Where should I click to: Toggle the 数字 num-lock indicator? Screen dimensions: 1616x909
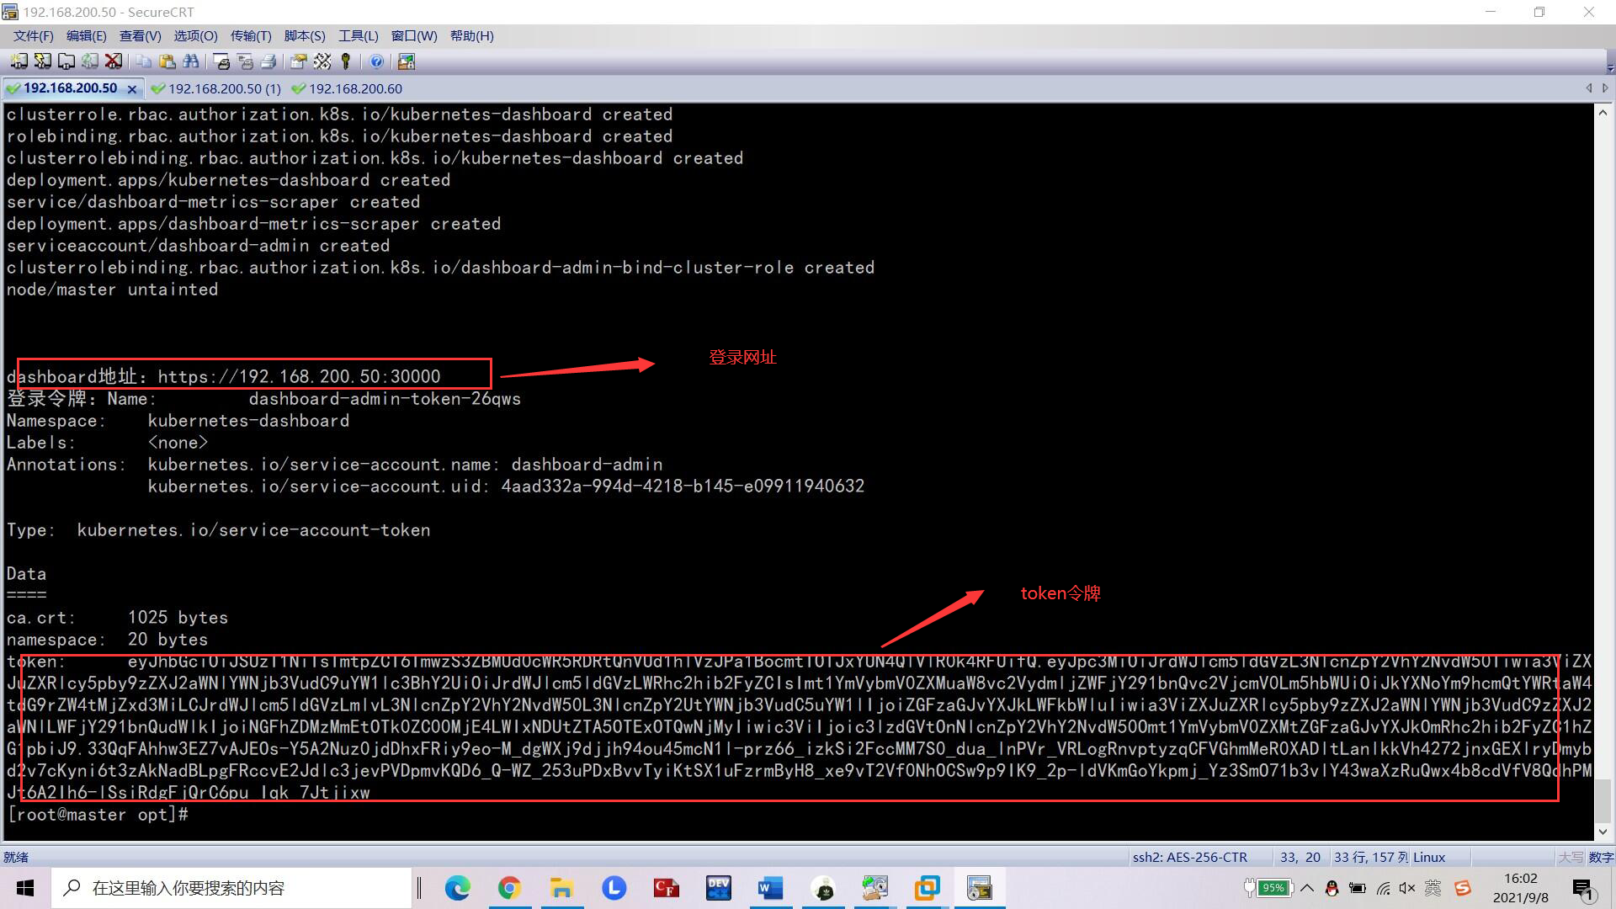click(1602, 857)
